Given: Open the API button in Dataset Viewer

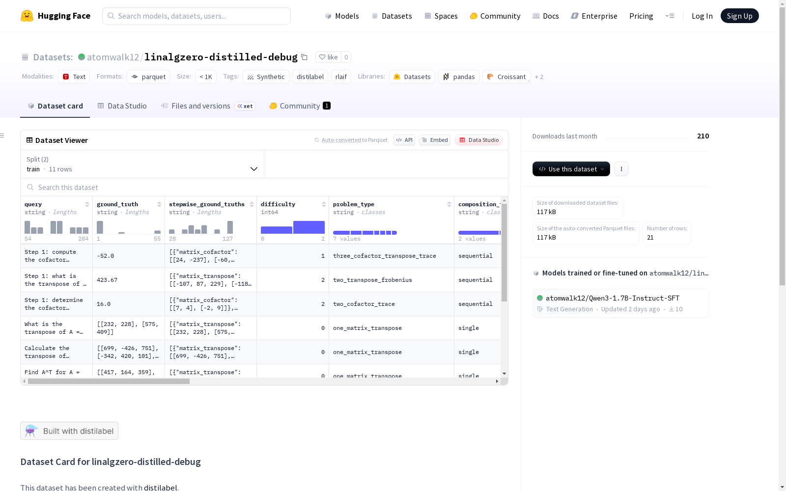Looking at the screenshot, I should 404,140.
